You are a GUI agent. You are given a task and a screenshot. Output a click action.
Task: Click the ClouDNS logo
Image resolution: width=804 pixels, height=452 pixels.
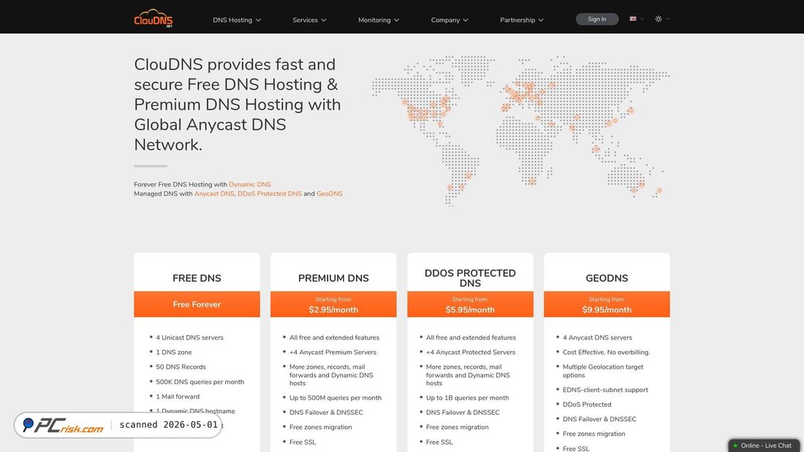click(x=153, y=18)
